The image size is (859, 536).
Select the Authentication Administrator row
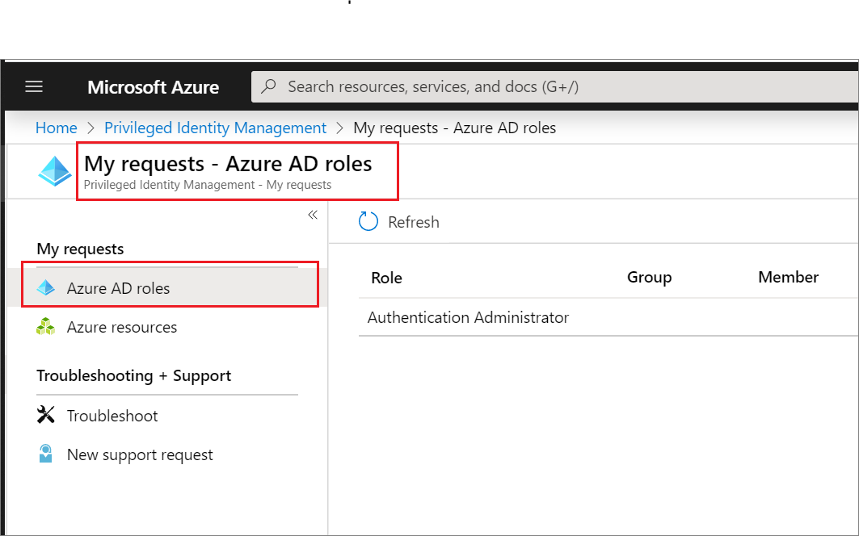click(x=608, y=317)
